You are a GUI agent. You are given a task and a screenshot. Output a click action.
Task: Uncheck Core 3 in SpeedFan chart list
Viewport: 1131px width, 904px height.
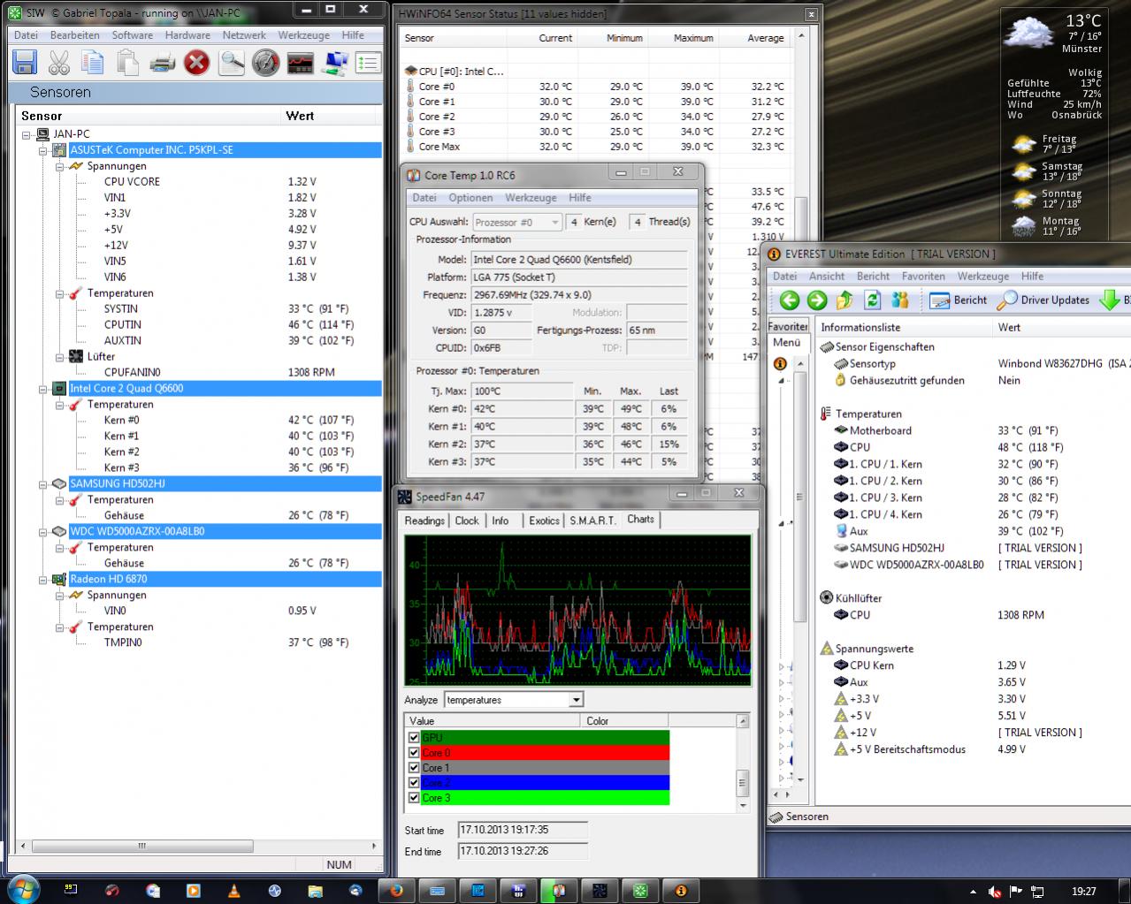pyautogui.click(x=413, y=798)
